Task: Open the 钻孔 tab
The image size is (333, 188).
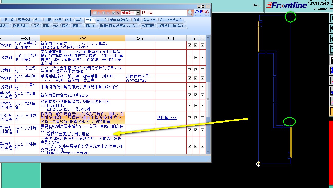Action: point(37,20)
